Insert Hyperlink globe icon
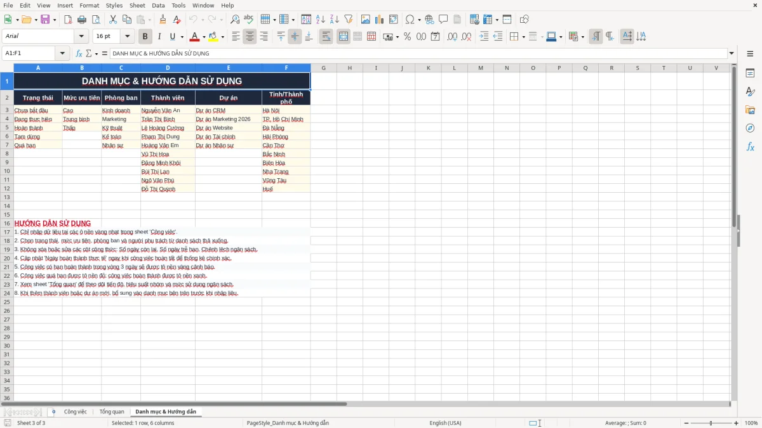The width and height of the screenshot is (762, 428). tap(429, 20)
